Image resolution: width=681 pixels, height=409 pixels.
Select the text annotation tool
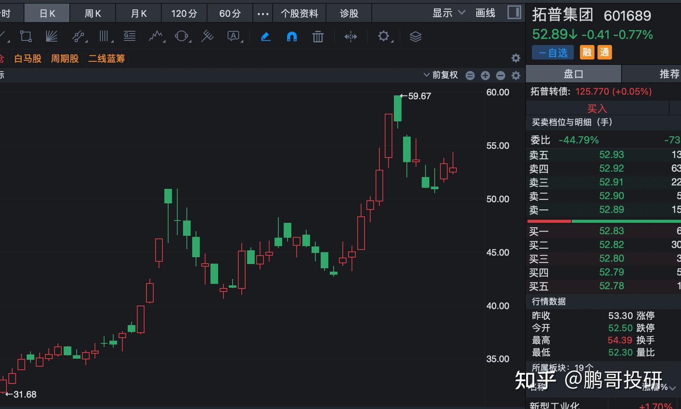coord(233,36)
